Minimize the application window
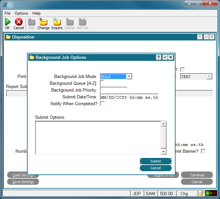 189,3
